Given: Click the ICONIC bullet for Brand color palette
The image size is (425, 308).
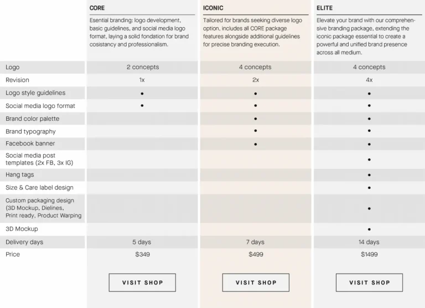Looking at the screenshot, I should tap(256, 119).
